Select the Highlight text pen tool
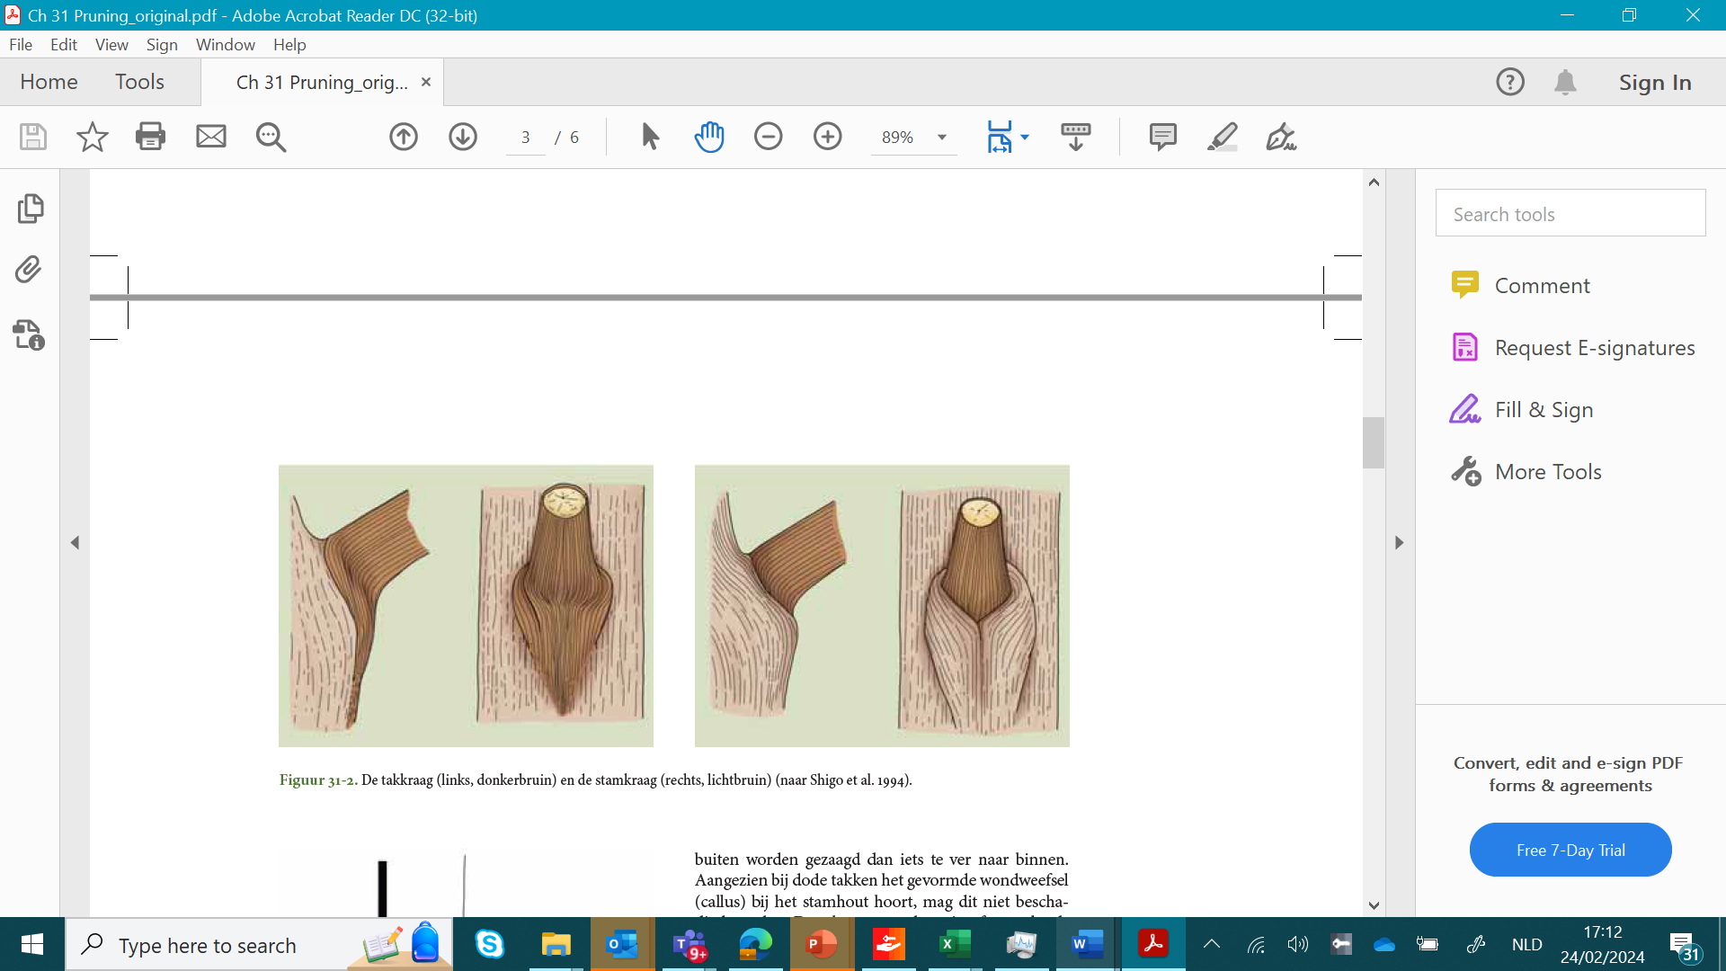Viewport: 1726px width, 971px height. tap(1222, 137)
